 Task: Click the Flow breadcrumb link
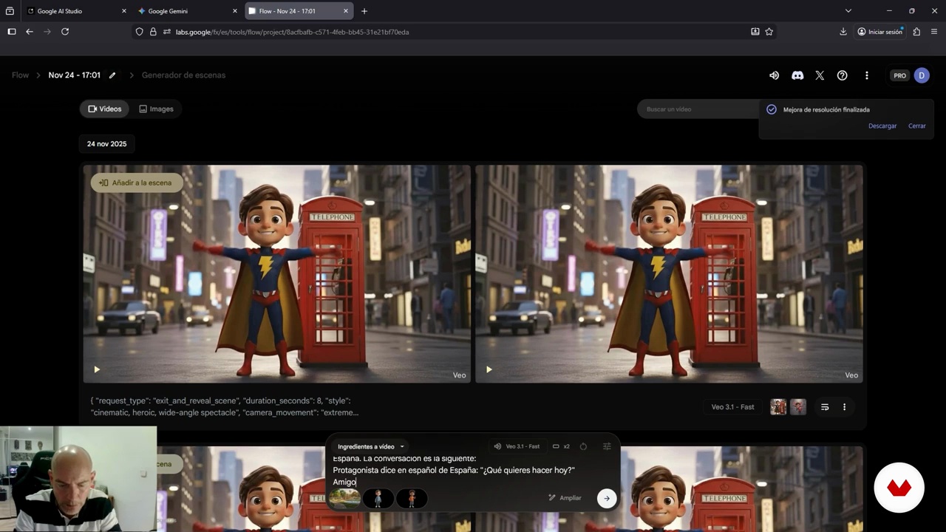(20, 75)
